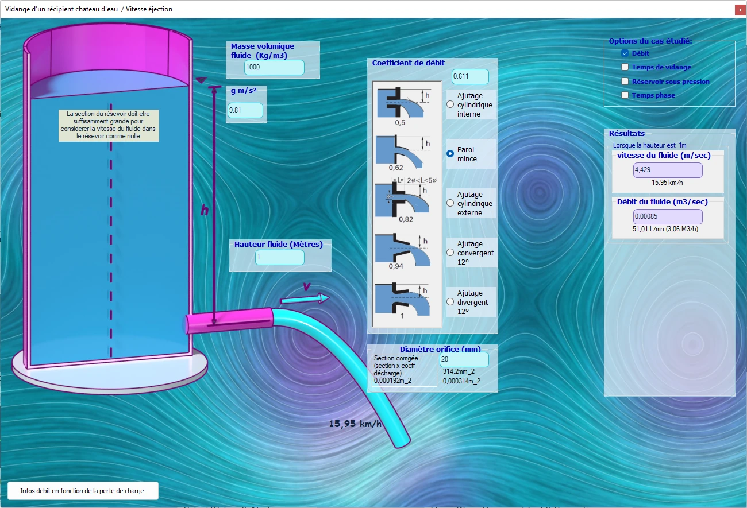This screenshot has height=508, width=747.
Task: Enable the Temps de vidange checkbox
Action: pos(625,67)
